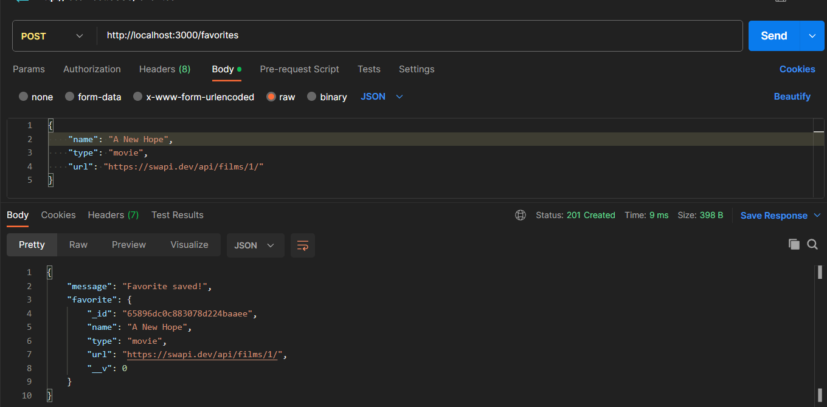Open the request body JSON format dropdown
The image size is (827, 407).
[382, 97]
